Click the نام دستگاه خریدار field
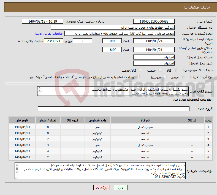This screenshot has height=195, width=217. pyautogui.click(x=113, y=28)
